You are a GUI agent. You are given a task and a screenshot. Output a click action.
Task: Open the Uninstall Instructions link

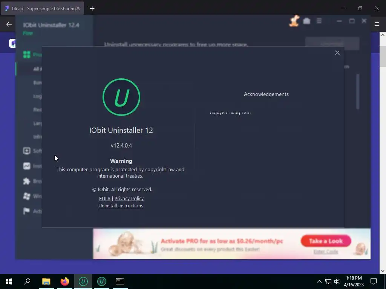click(121, 206)
